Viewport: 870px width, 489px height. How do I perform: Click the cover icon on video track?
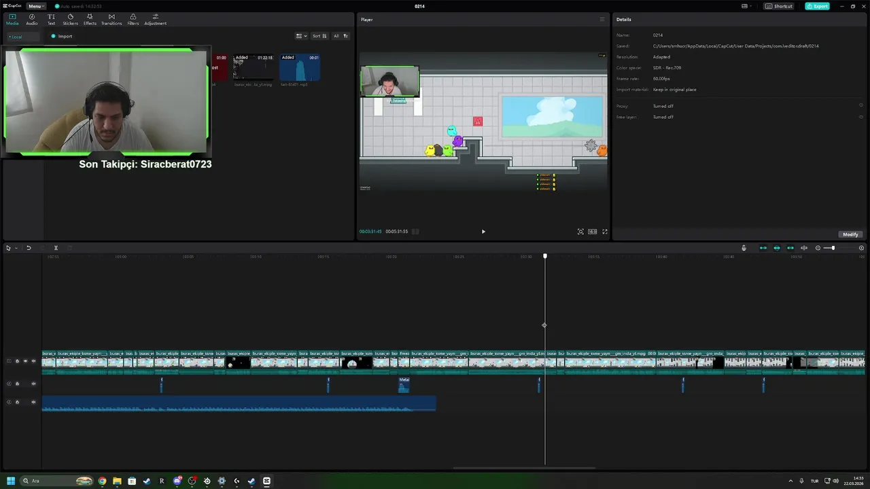pyautogui.click(x=9, y=361)
